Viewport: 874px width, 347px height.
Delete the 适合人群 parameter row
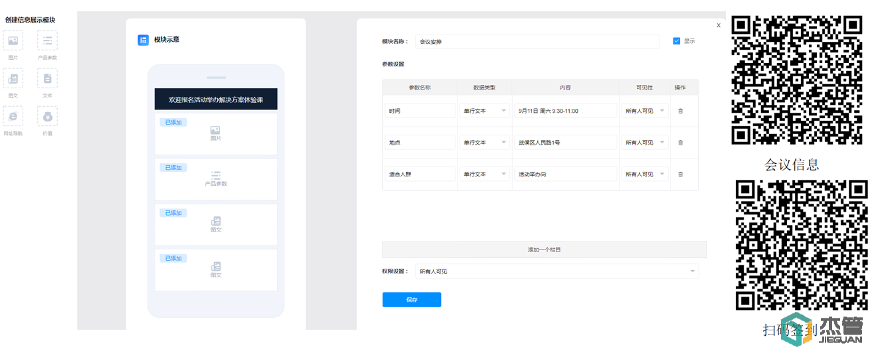[680, 174]
